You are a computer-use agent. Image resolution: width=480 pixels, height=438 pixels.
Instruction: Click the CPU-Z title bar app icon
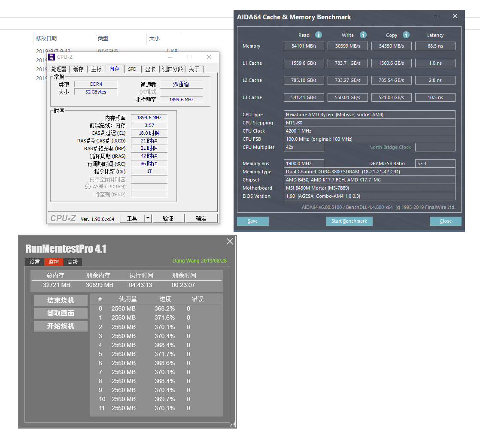(52, 57)
